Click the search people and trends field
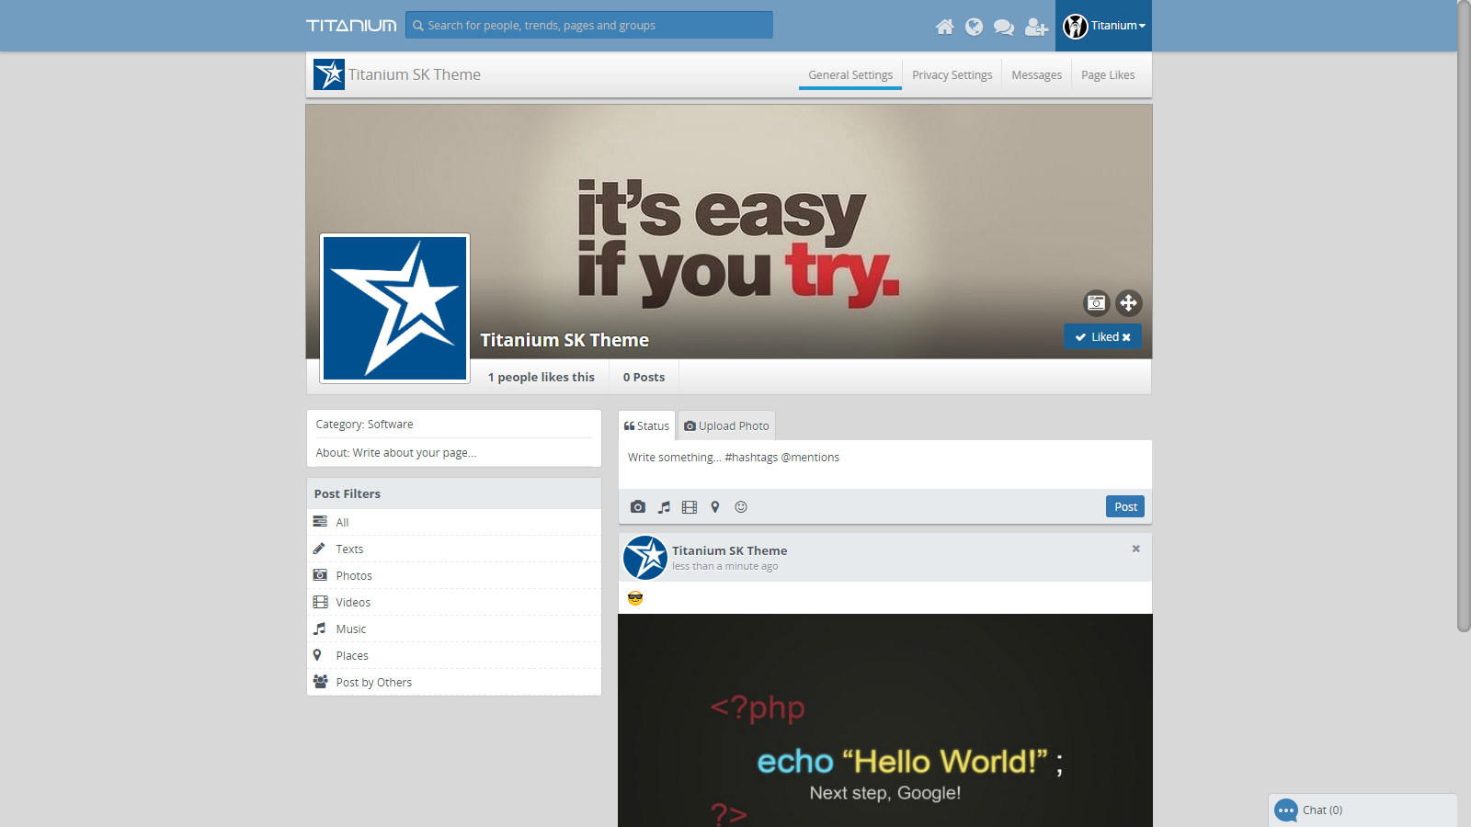This screenshot has height=827, width=1471. [589, 25]
